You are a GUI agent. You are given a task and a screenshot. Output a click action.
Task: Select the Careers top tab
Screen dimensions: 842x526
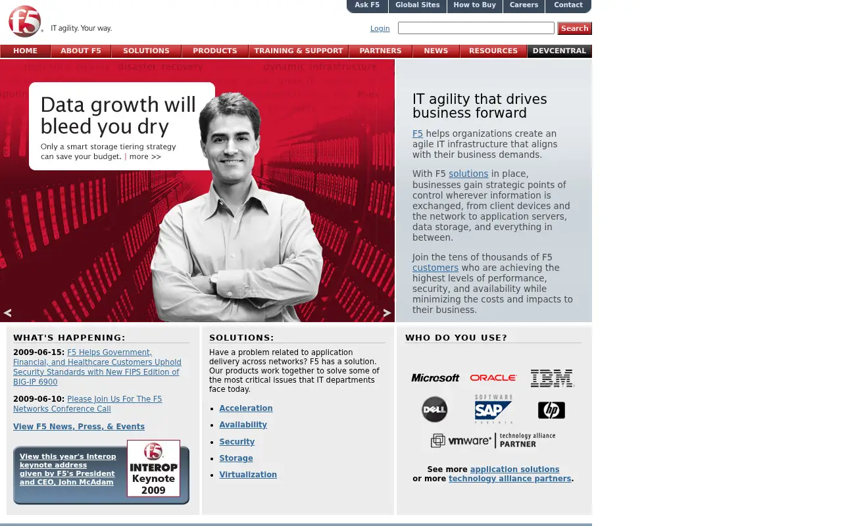point(524,6)
